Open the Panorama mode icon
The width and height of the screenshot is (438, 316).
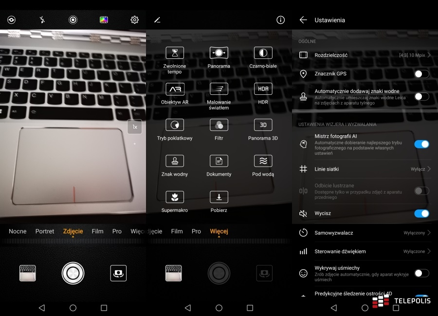point(219,53)
